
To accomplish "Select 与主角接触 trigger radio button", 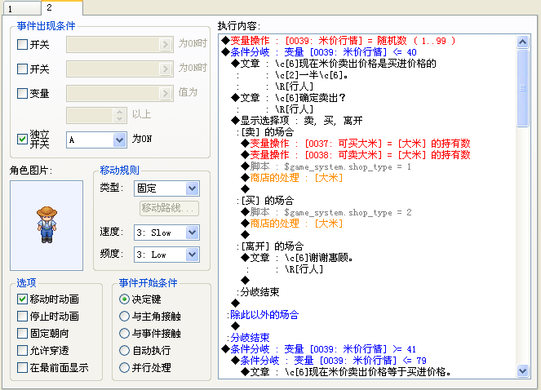I will point(124,316).
